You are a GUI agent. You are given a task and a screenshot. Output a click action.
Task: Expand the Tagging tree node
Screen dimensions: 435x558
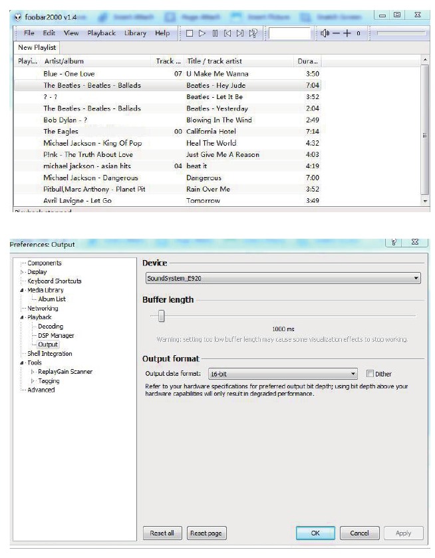[33, 381]
